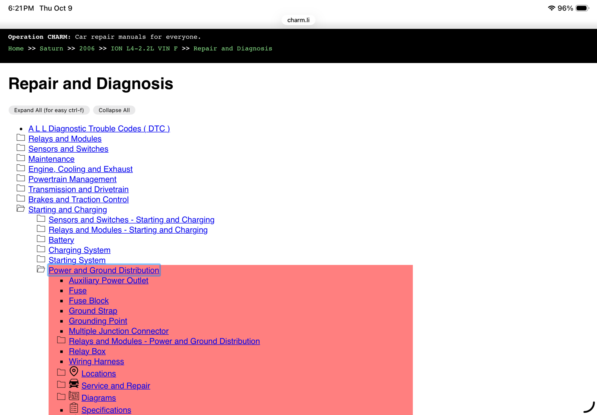Click the diagram icon beside Diagrams

74,396
